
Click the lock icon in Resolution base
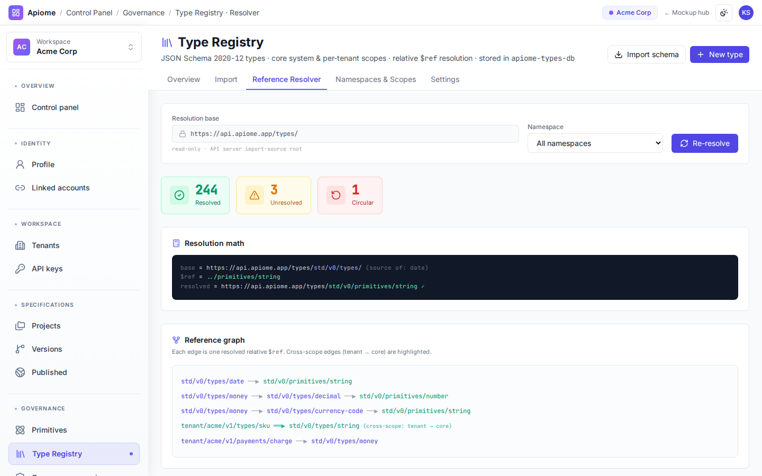(x=183, y=134)
